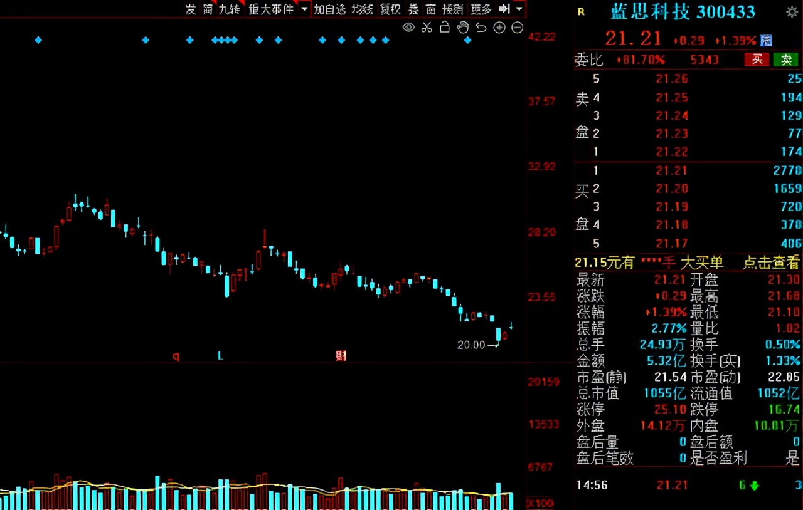Click the green 卖 sell button
803x510 pixels.
click(786, 60)
